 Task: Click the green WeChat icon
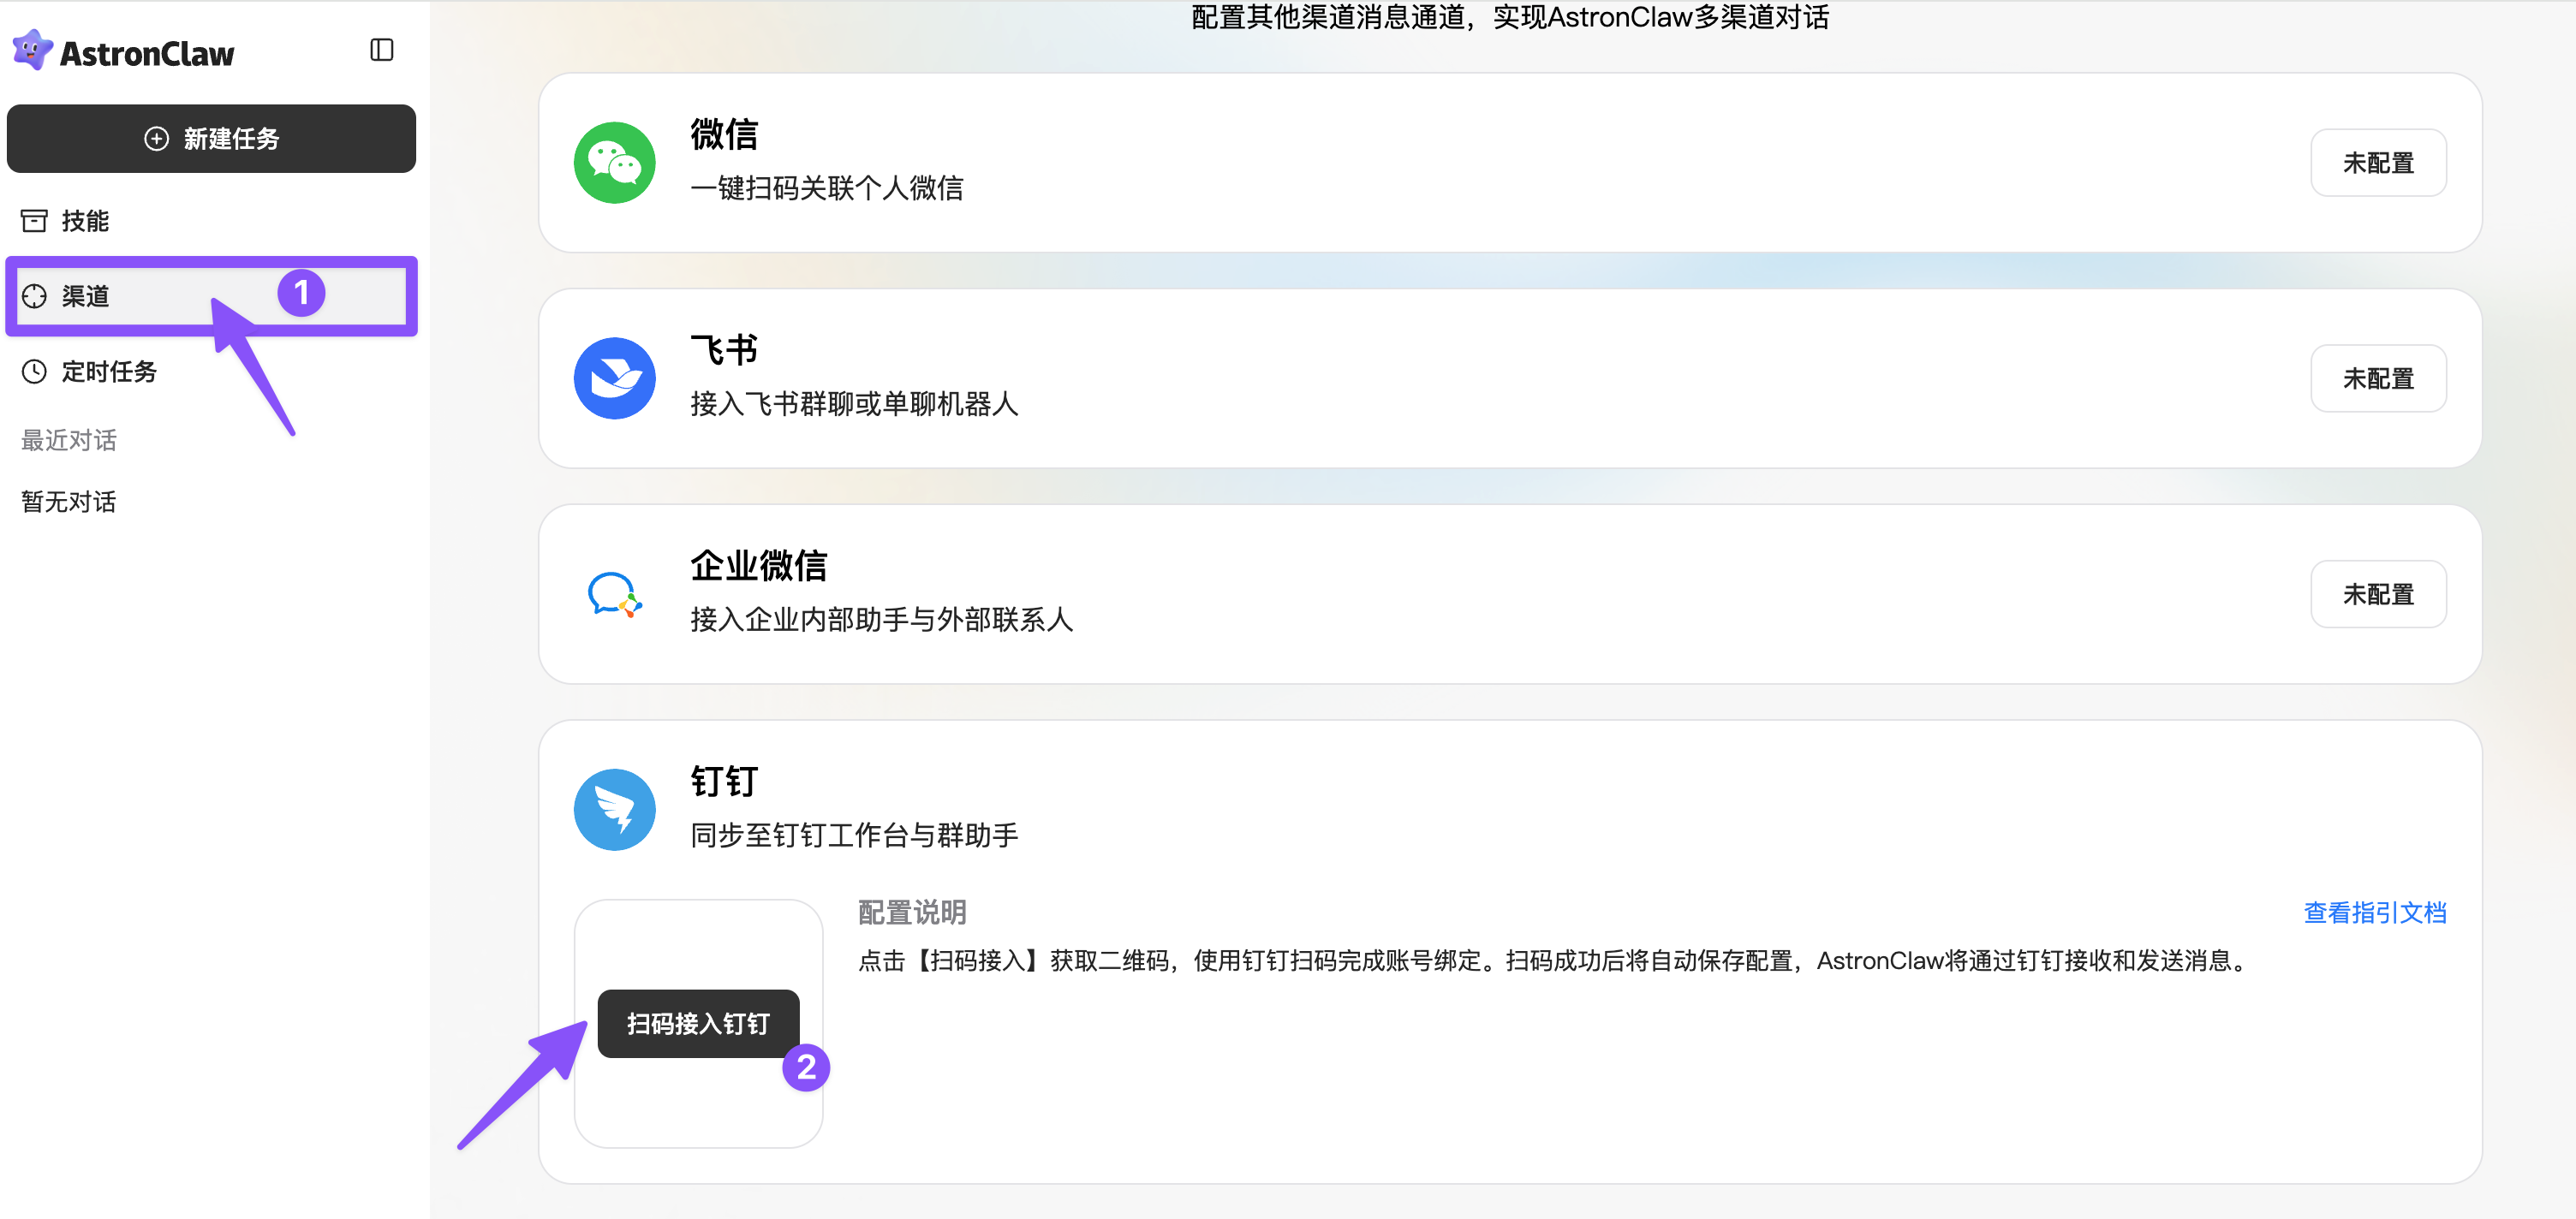coord(614,163)
